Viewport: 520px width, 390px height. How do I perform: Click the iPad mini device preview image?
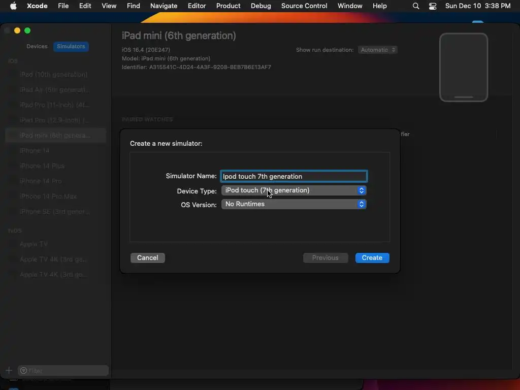(x=463, y=68)
